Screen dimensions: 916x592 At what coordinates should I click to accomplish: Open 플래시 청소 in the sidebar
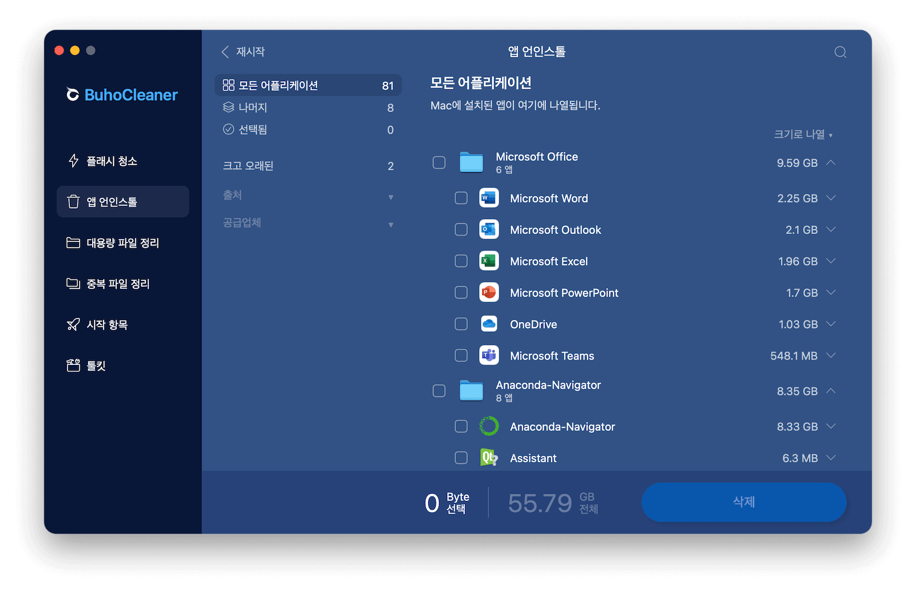tap(123, 161)
